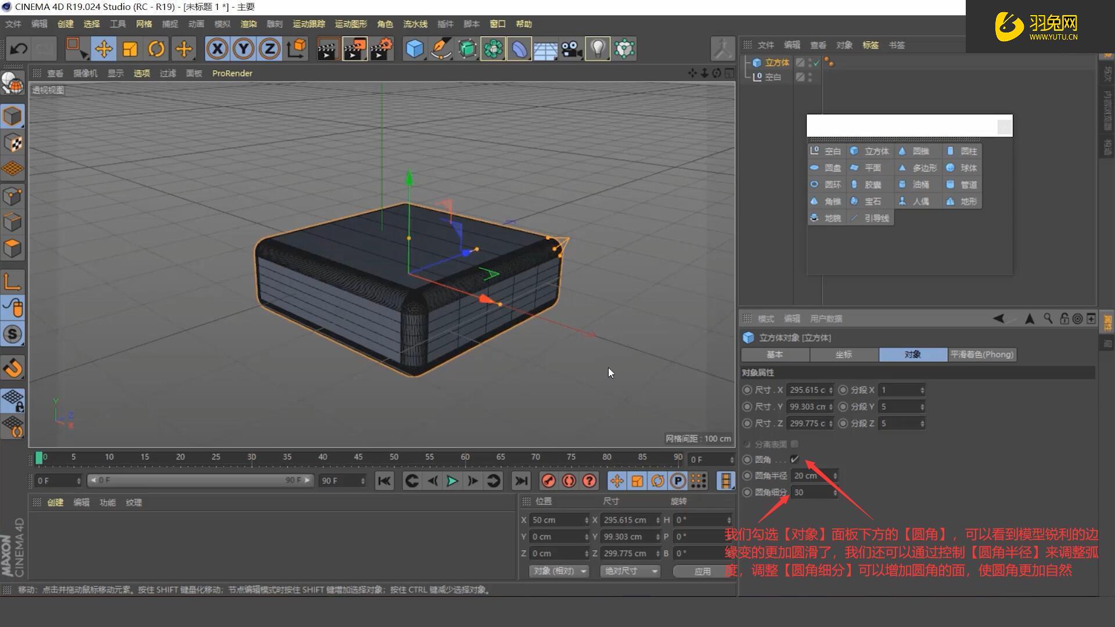This screenshot has width=1115, height=627.
Task: Click the Undo arrow icon
Action: (18, 49)
